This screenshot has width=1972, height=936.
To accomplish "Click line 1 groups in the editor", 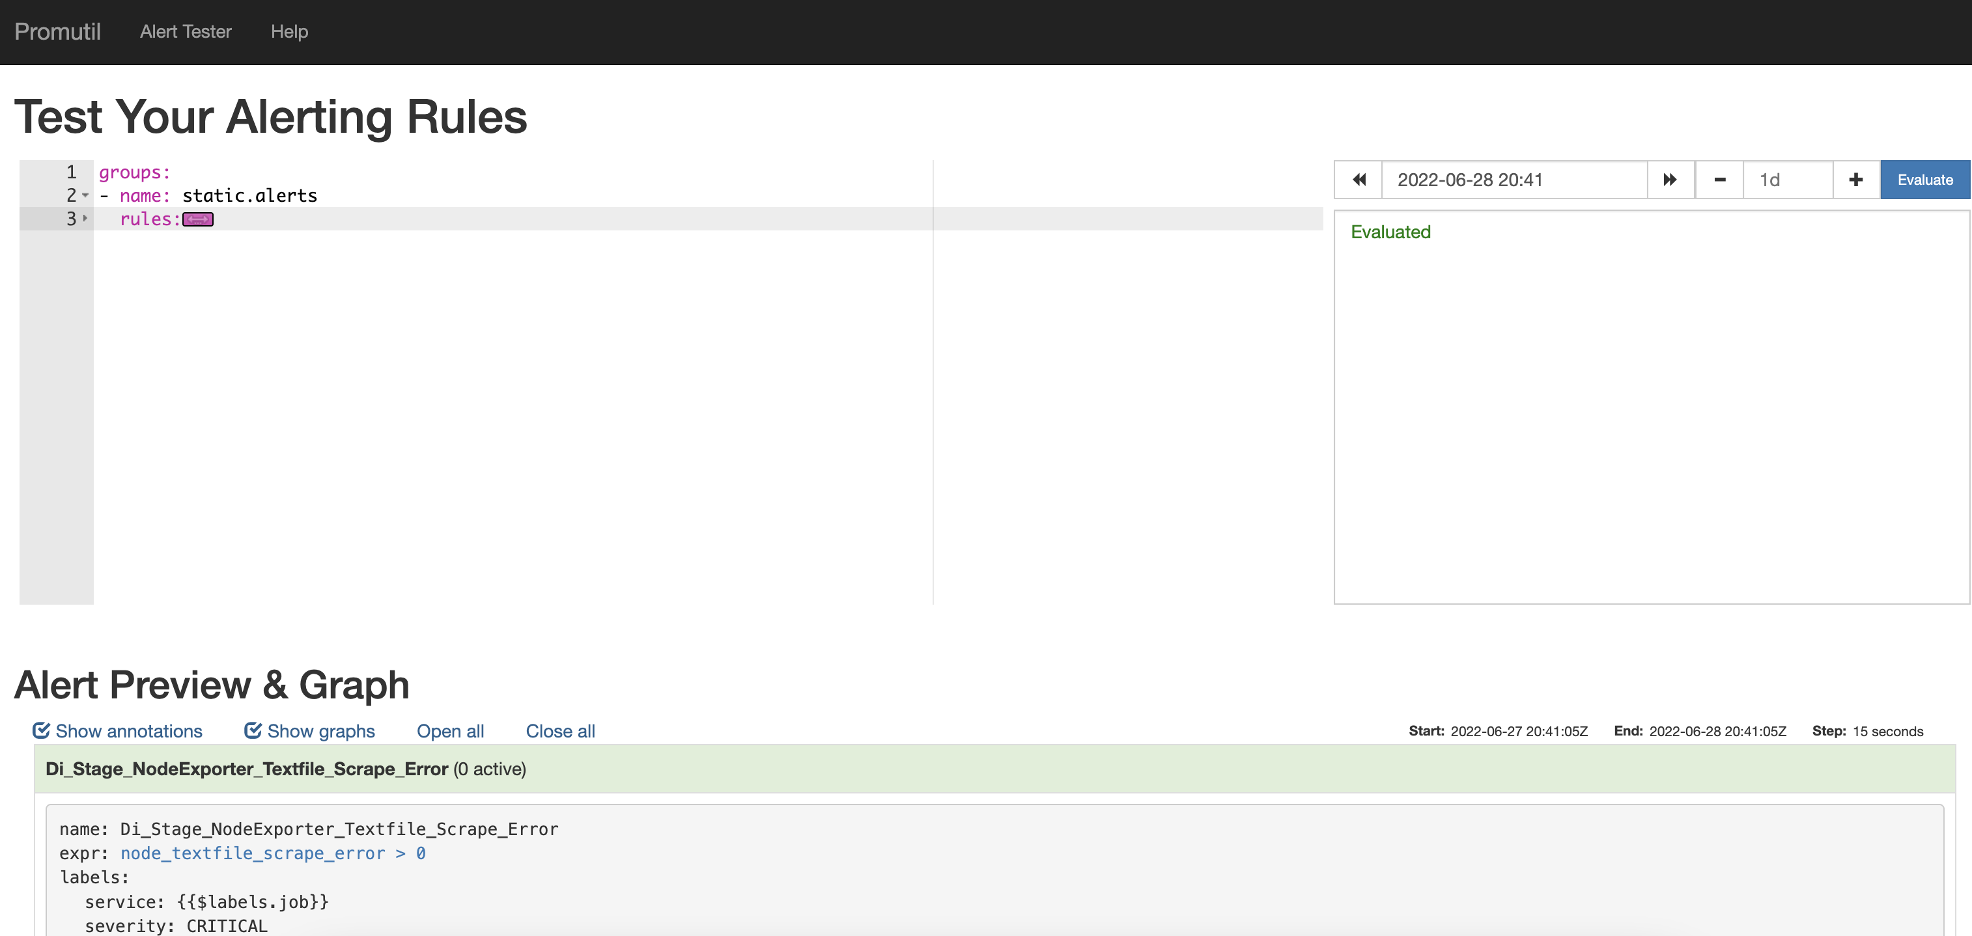I will point(135,172).
